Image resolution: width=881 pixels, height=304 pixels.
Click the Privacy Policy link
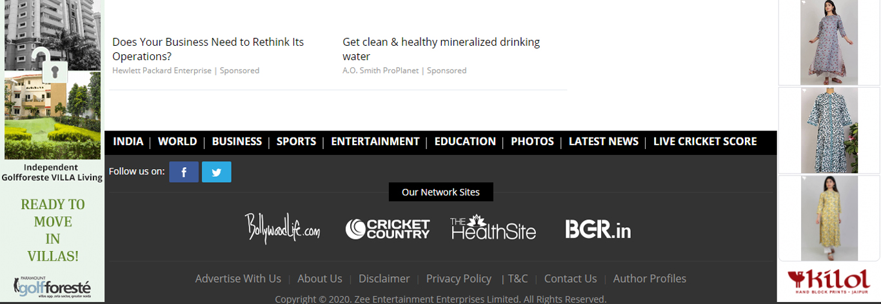point(459,279)
